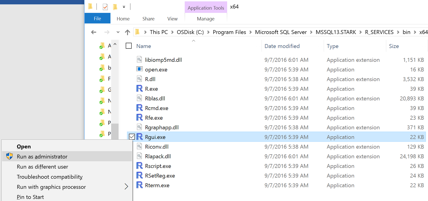This screenshot has height=201, width=428.
Task: Click the folder icon in the title bar
Action: (90, 6)
